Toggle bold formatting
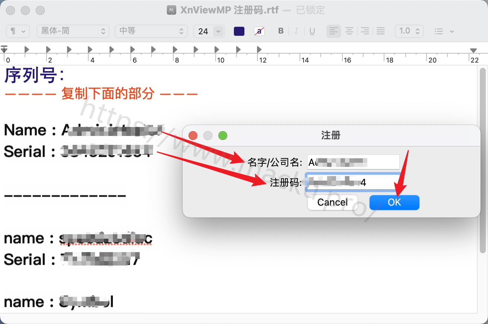Image resolution: width=488 pixels, height=324 pixels. tap(281, 31)
